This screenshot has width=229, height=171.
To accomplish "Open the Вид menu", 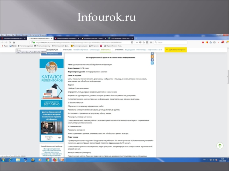I will 13,35.
